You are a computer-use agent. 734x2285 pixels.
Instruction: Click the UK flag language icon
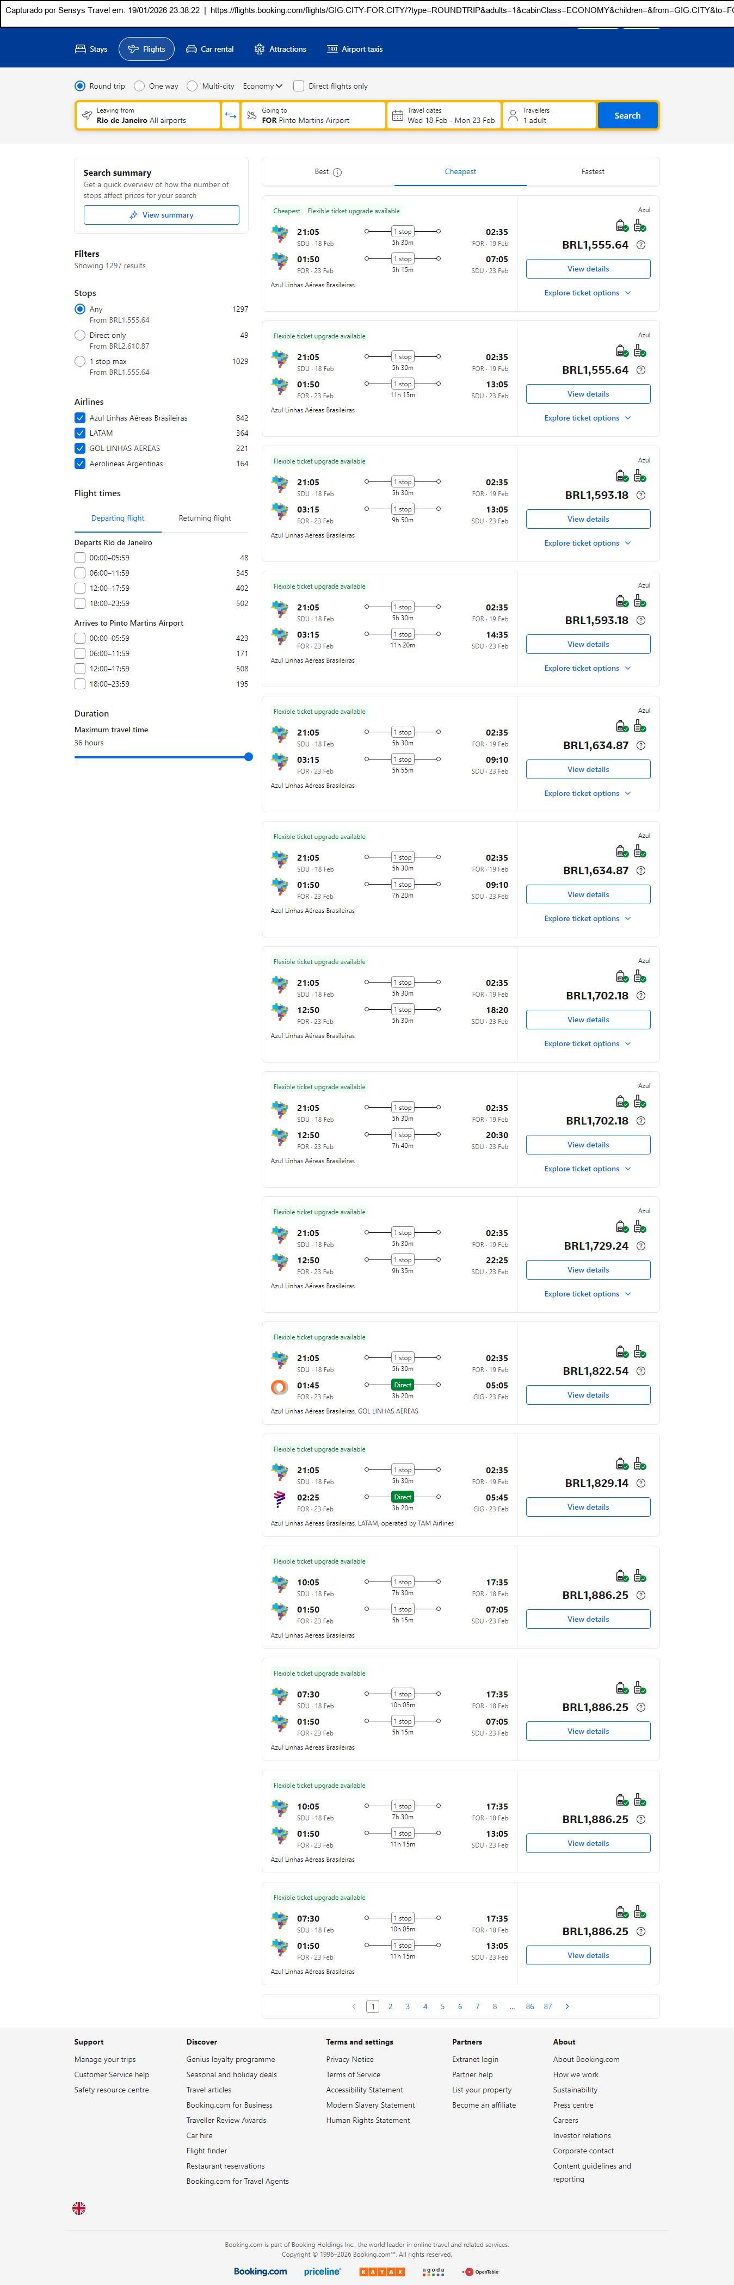[79, 2208]
